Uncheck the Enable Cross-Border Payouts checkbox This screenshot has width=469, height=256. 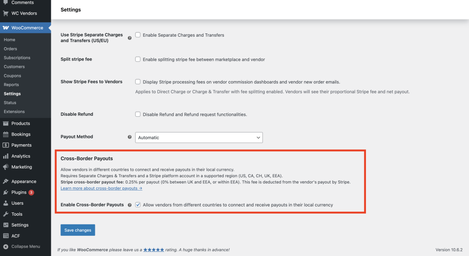[138, 205]
